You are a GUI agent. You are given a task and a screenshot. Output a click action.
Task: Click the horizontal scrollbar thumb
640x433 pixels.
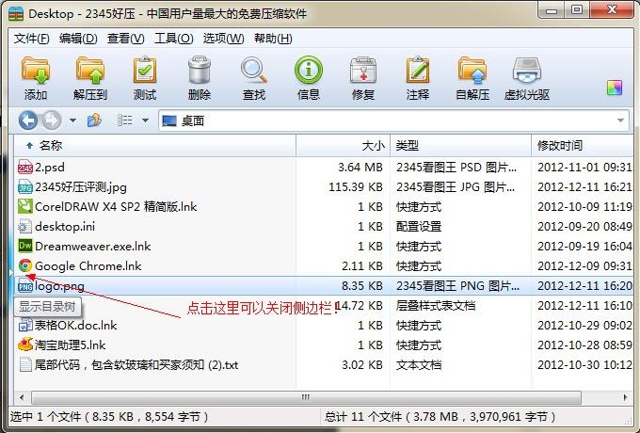pyautogui.click(x=306, y=397)
